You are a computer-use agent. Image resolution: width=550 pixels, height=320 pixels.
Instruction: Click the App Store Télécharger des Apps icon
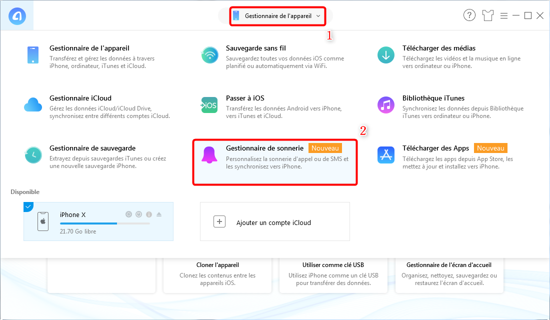(386, 155)
